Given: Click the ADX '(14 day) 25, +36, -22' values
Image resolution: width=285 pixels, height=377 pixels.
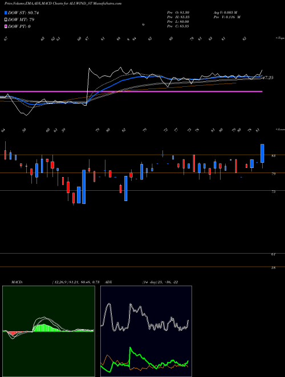Looking at the screenshot, I should [x=160, y=282].
